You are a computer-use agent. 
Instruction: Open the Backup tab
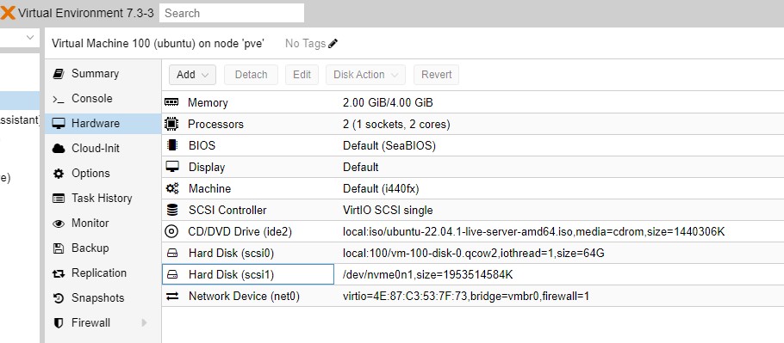click(103, 248)
